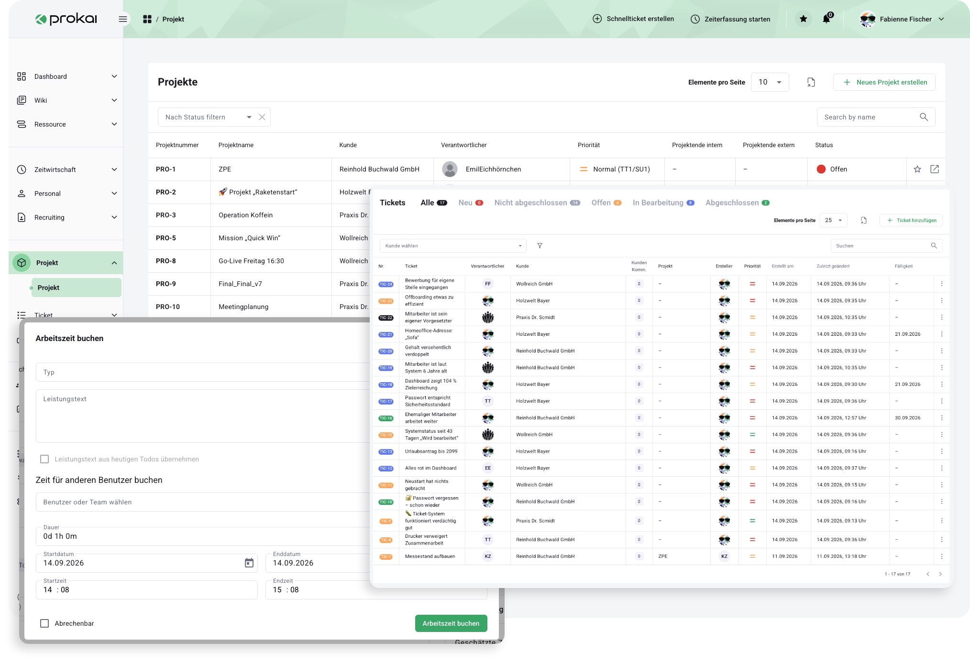Image resolution: width=970 pixels, height=663 pixels.
Task: Click Schnellticket erstellen in header
Action: 633,19
